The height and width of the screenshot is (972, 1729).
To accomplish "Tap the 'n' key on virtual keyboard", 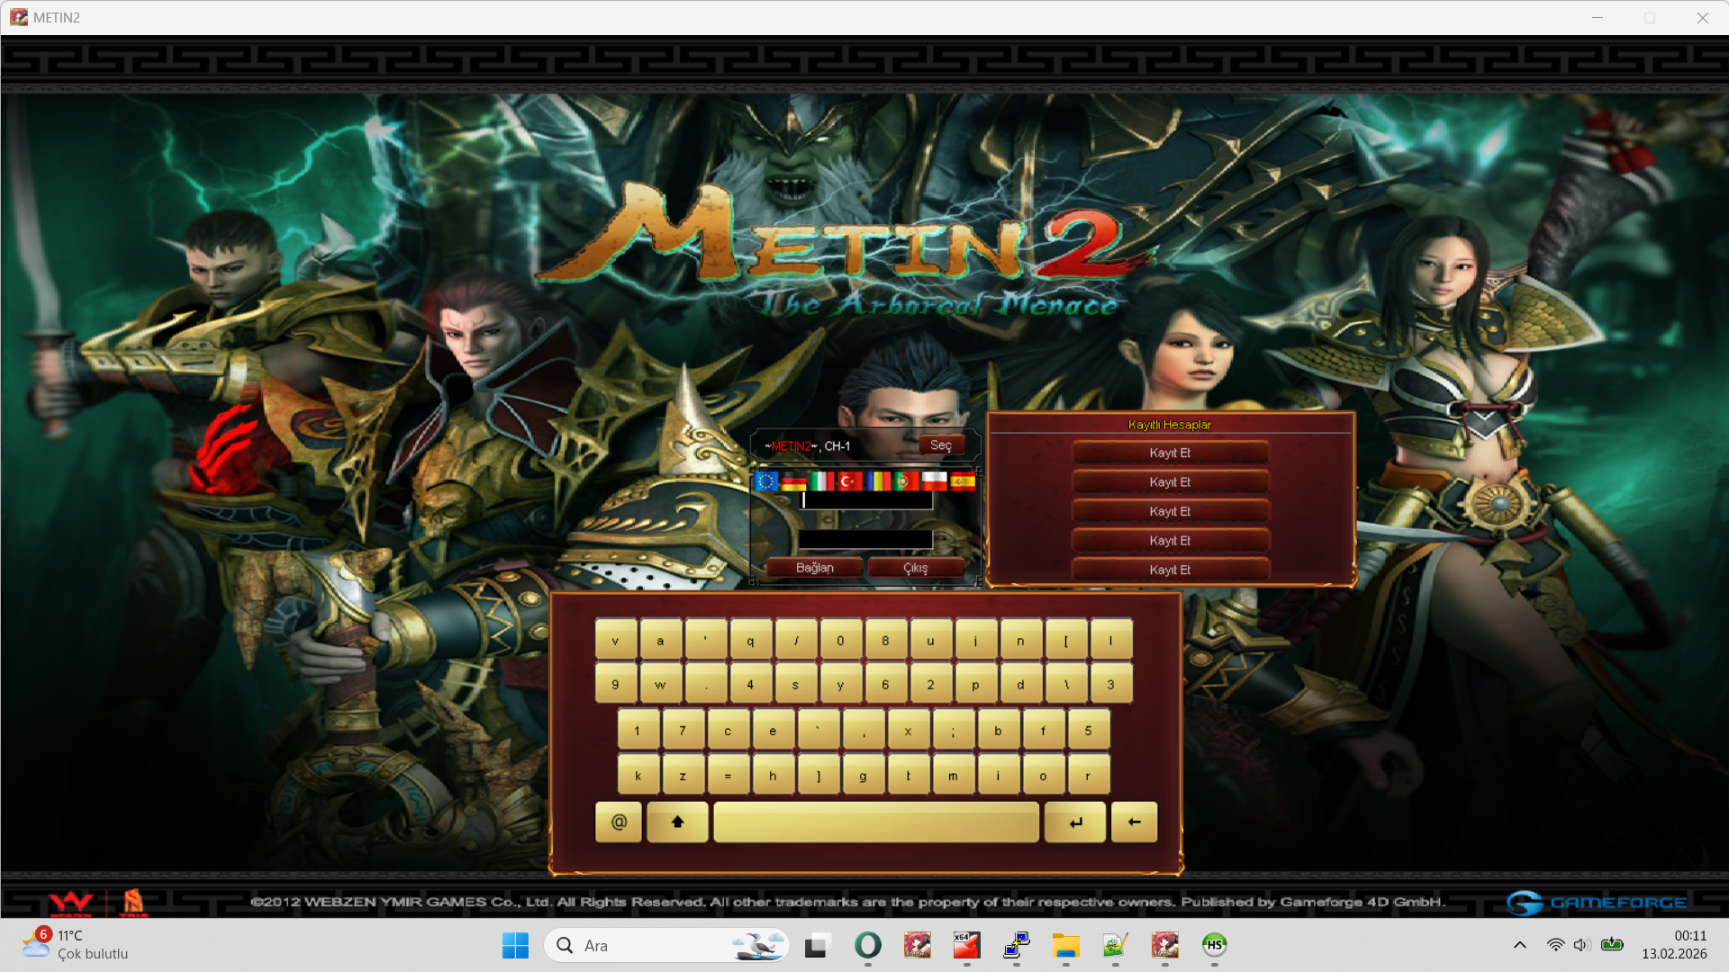I will tap(1020, 641).
